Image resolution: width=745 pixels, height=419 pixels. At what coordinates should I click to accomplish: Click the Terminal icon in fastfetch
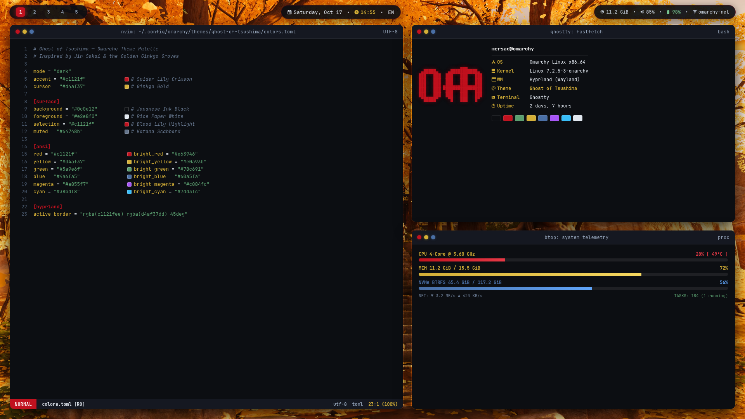point(494,97)
